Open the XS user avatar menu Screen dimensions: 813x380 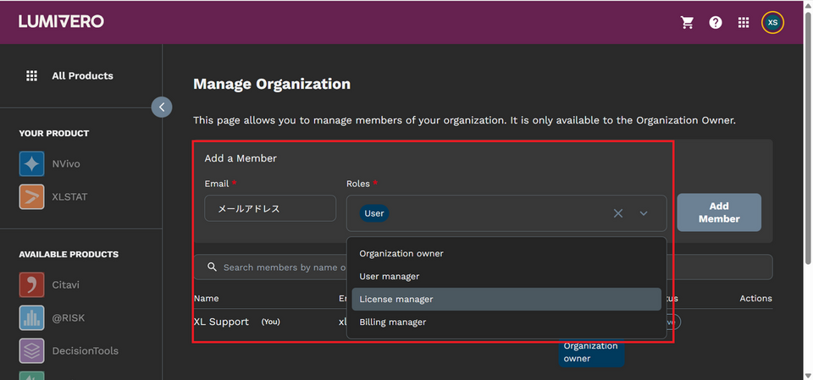(772, 23)
